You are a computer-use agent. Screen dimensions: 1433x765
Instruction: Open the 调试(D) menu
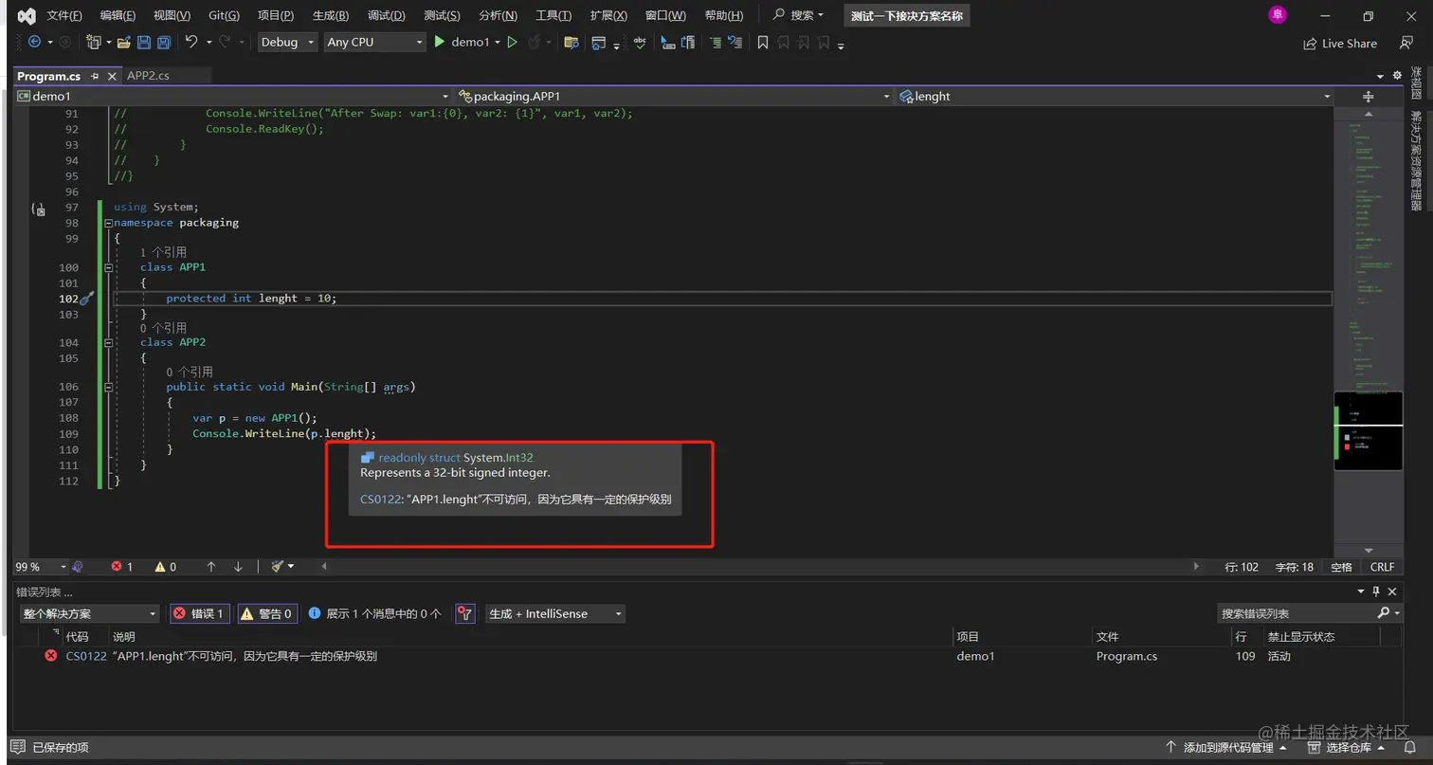click(386, 15)
